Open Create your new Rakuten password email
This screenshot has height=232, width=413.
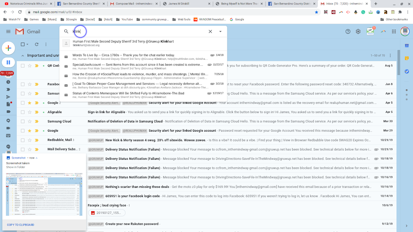pyautogui.click(x=207, y=224)
